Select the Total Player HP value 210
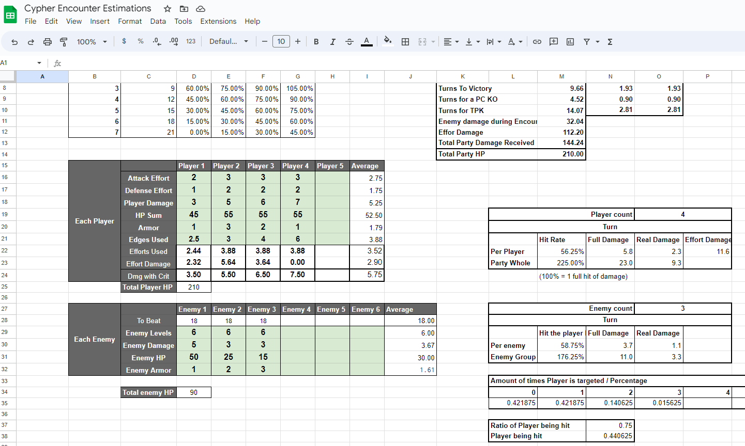 pyautogui.click(x=194, y=287)
